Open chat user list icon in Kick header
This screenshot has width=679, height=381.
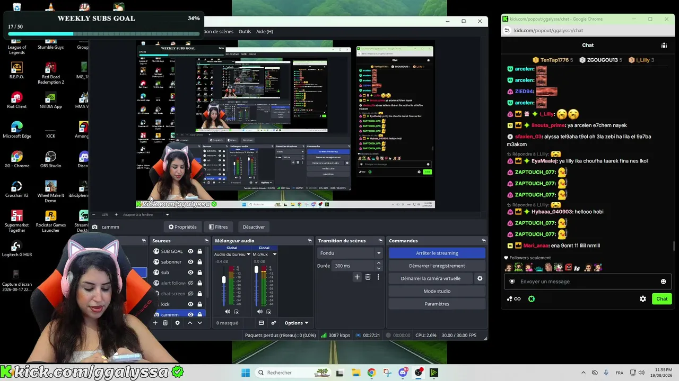click(x=664, y=46)
